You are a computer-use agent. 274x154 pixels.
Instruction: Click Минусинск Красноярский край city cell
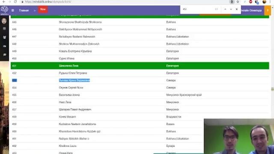pos(184,95)
